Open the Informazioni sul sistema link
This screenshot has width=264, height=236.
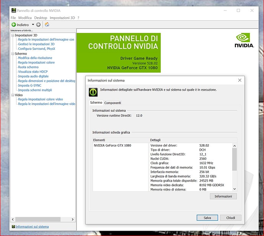(32, 226)
